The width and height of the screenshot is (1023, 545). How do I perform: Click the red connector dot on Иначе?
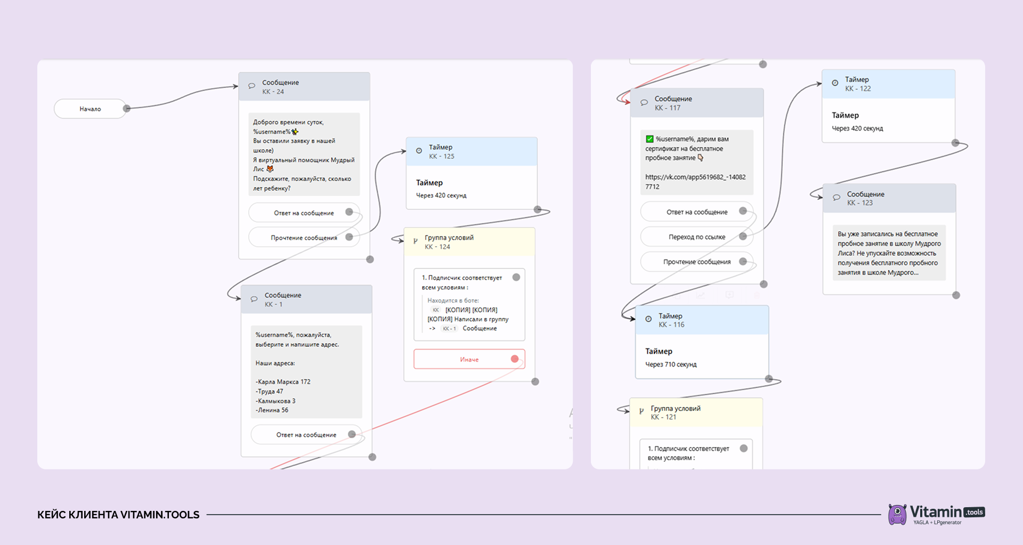tap(515, 359)
